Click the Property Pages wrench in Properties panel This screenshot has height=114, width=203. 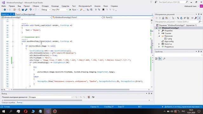pos(164,59)
